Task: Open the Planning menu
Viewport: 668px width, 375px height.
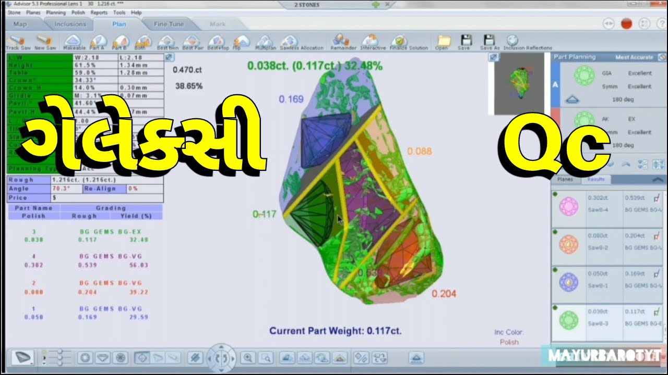Action: (56, 12)
